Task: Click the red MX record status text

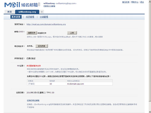Action: click(34, 66)
